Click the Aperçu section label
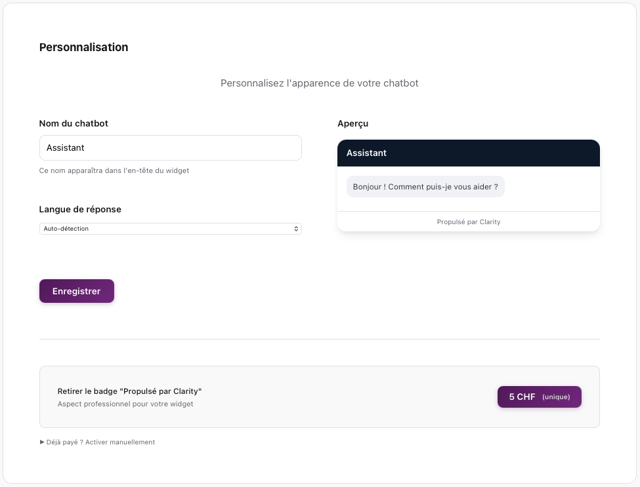The image size is (640, 487). 352,123
